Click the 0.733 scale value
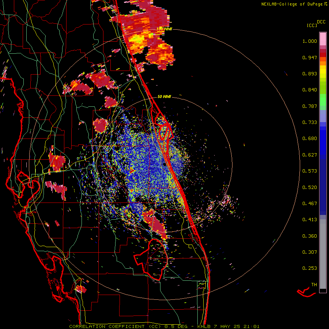 point(310,122)
